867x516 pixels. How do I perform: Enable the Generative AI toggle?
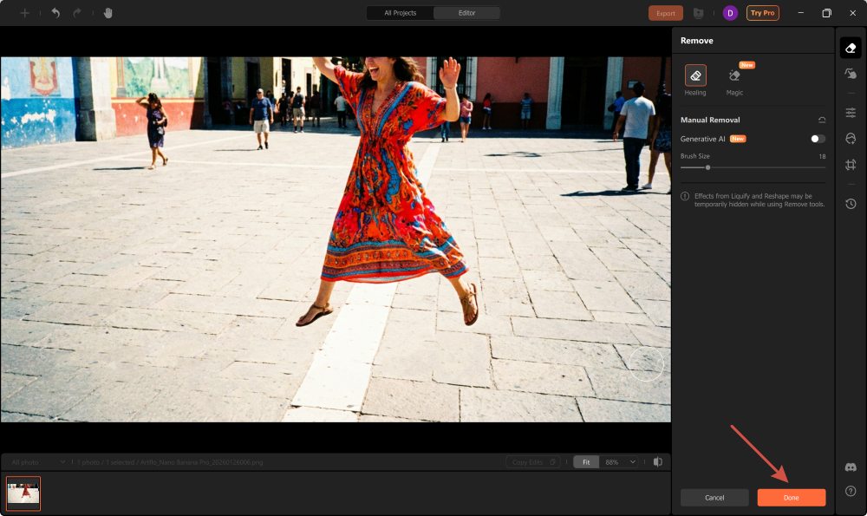(818, 139)
